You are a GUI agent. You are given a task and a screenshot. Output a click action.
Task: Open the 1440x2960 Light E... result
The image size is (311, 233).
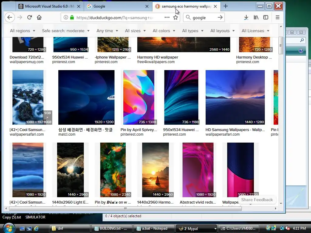pyautogui.click(x=70, y=202)
